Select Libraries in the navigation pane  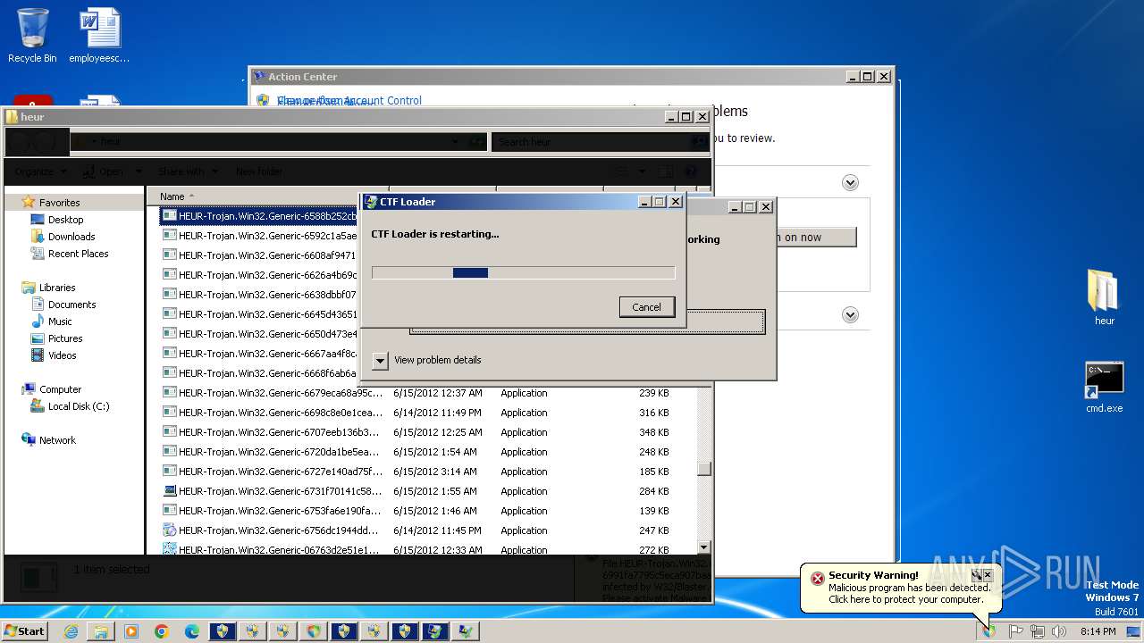click(57, 288)
